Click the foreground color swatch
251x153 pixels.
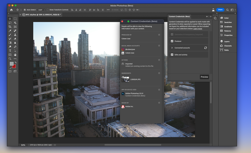11,64
